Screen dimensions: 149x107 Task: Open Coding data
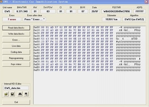[x=16, y=52]
